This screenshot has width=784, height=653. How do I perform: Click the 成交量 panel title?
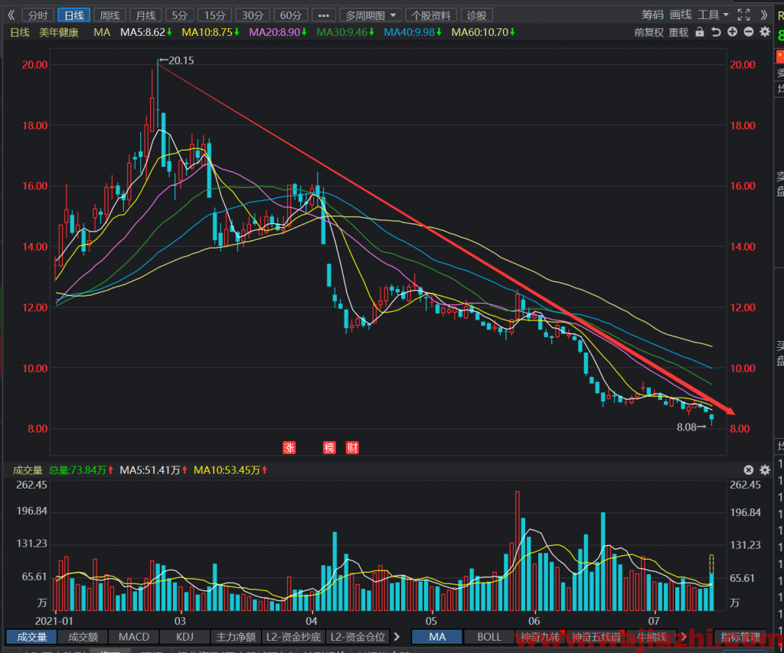[28, 470]
